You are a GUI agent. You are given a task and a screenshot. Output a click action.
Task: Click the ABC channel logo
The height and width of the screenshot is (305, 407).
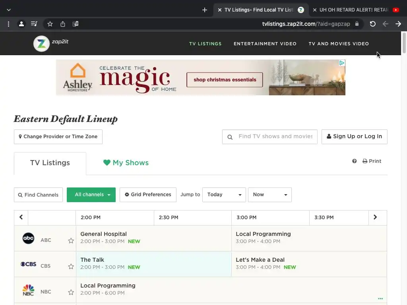[28, 238]
